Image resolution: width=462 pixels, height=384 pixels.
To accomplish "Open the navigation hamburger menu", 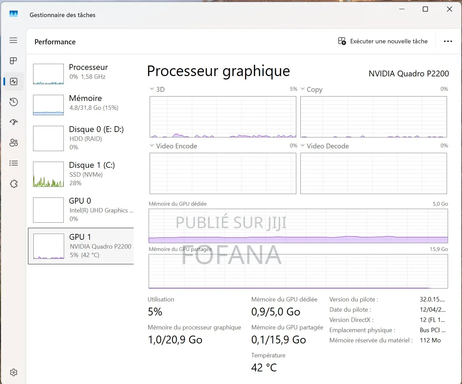I will [13, 40].
